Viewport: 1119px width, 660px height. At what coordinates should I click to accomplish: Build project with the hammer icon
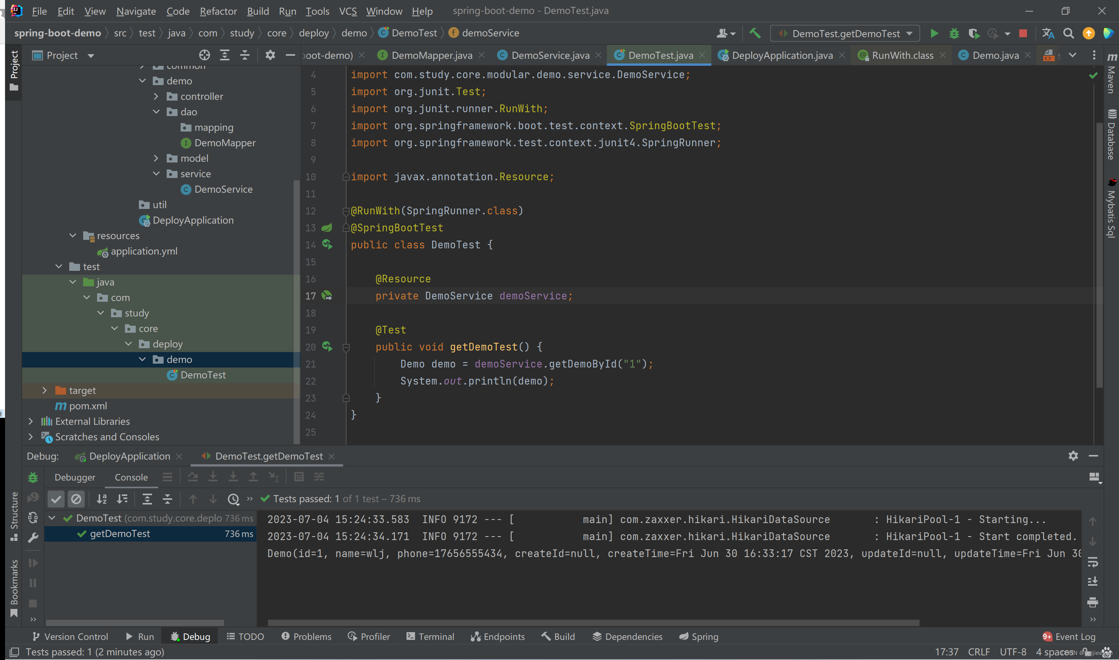point(755,33)
